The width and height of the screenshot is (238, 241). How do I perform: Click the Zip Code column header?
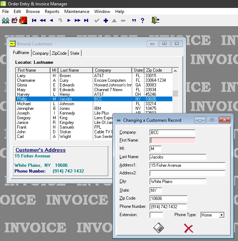[154, 70]
